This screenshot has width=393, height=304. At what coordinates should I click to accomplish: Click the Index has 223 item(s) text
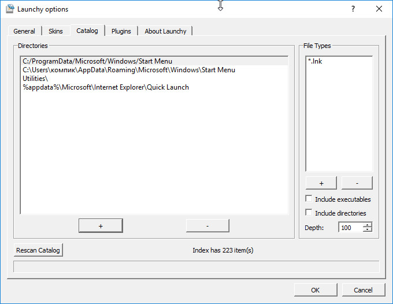[223, 250]
